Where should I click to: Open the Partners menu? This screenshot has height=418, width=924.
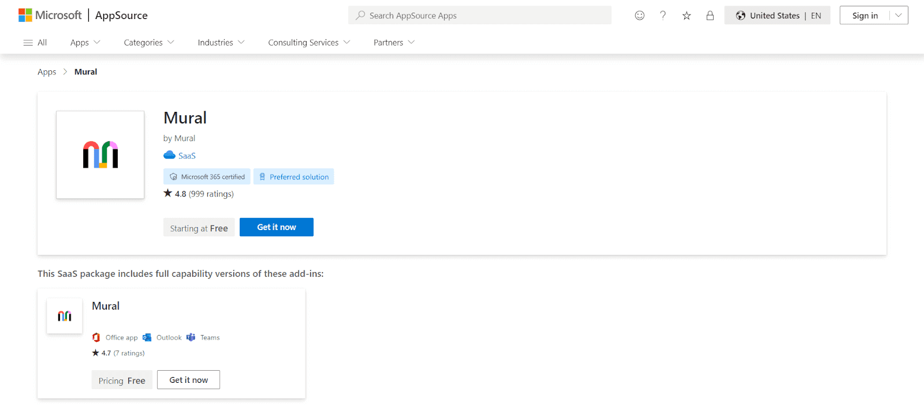394,43
